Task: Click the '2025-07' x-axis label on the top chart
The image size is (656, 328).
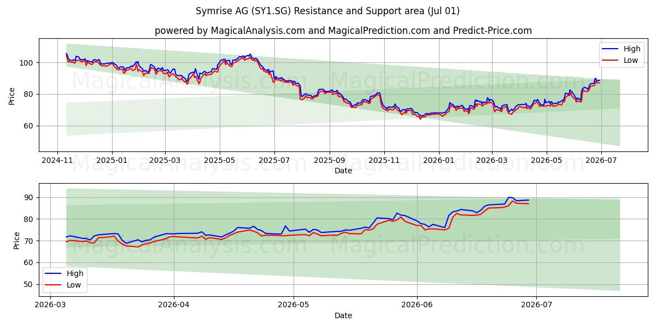Action: 274,161
